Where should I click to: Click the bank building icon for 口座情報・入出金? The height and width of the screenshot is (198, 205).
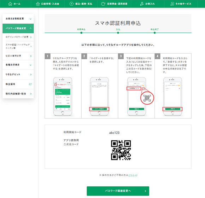(x=38, y=4)
